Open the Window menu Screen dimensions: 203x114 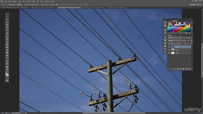[47, 1]
